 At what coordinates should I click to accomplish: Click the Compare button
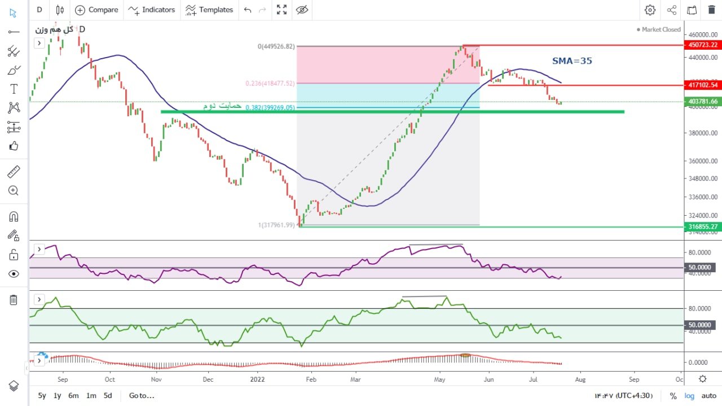pos(96,10)
